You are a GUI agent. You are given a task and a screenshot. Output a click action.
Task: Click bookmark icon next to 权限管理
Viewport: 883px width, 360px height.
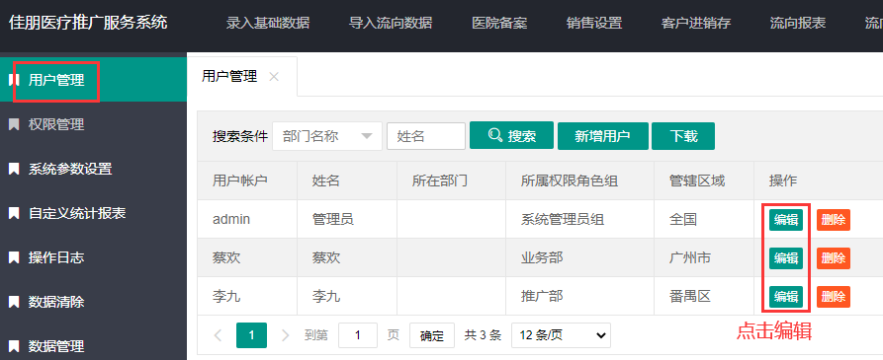pyautogui.click(x=14, y=124)
